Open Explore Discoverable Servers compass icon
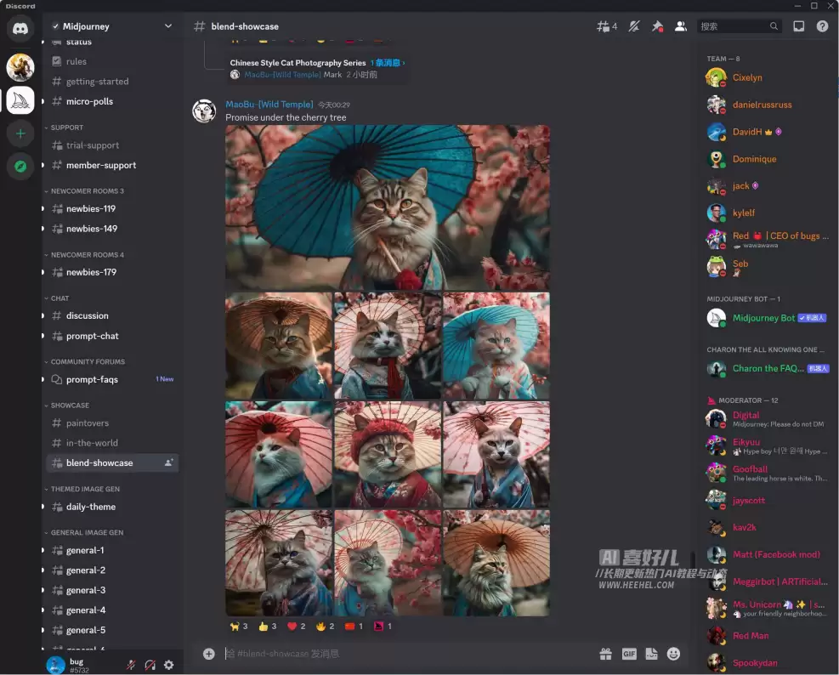839x675 pixels. 20,167
